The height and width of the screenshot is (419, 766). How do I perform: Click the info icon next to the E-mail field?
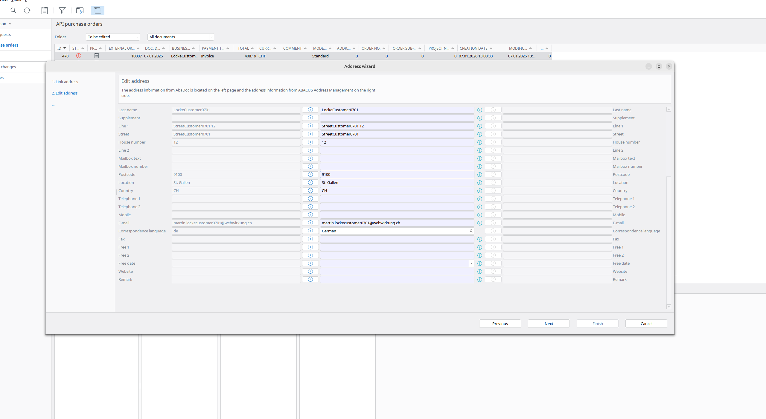click(x=479, y=223)
